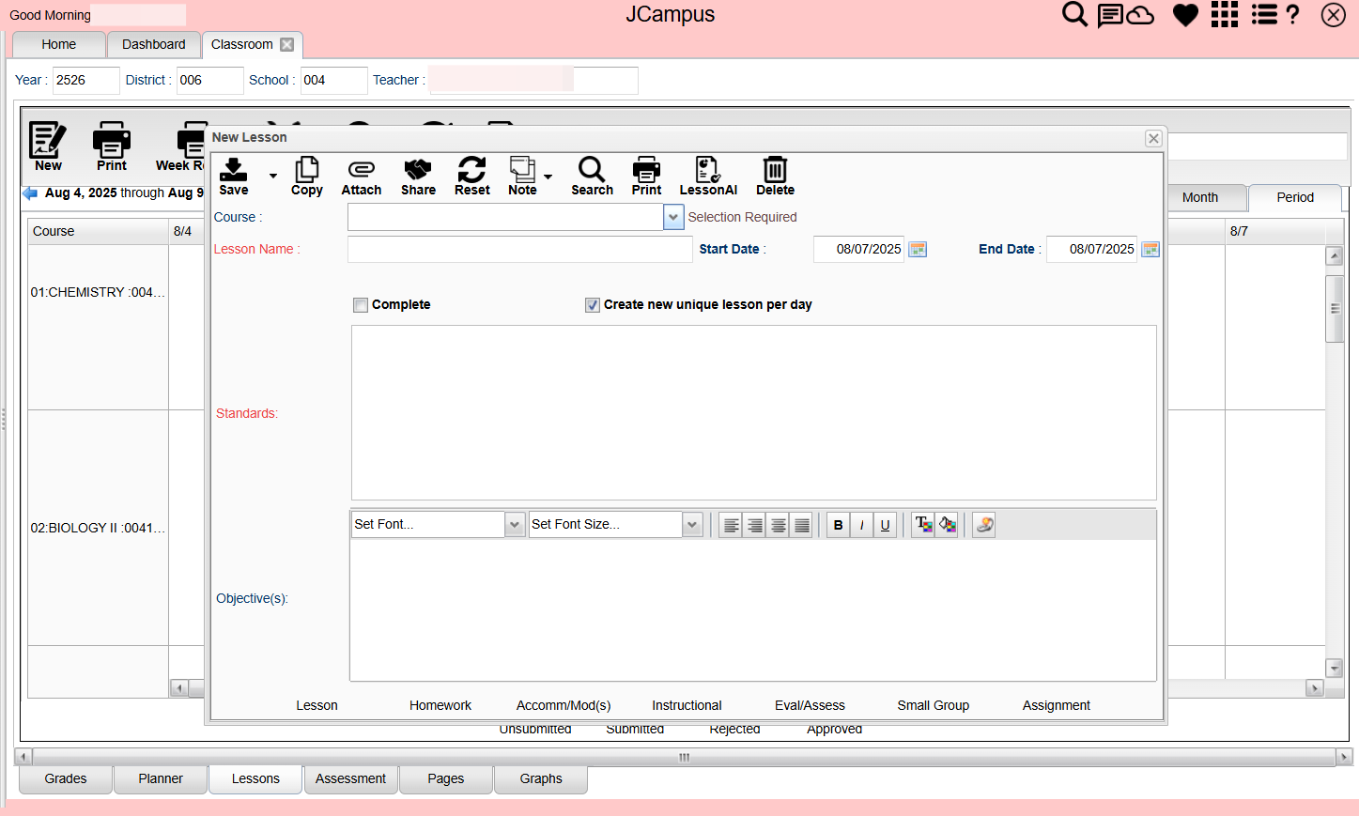This screenshot has height=816, width=1359.
Task: Expand the Course dropdown
Action: pos(673,217)
